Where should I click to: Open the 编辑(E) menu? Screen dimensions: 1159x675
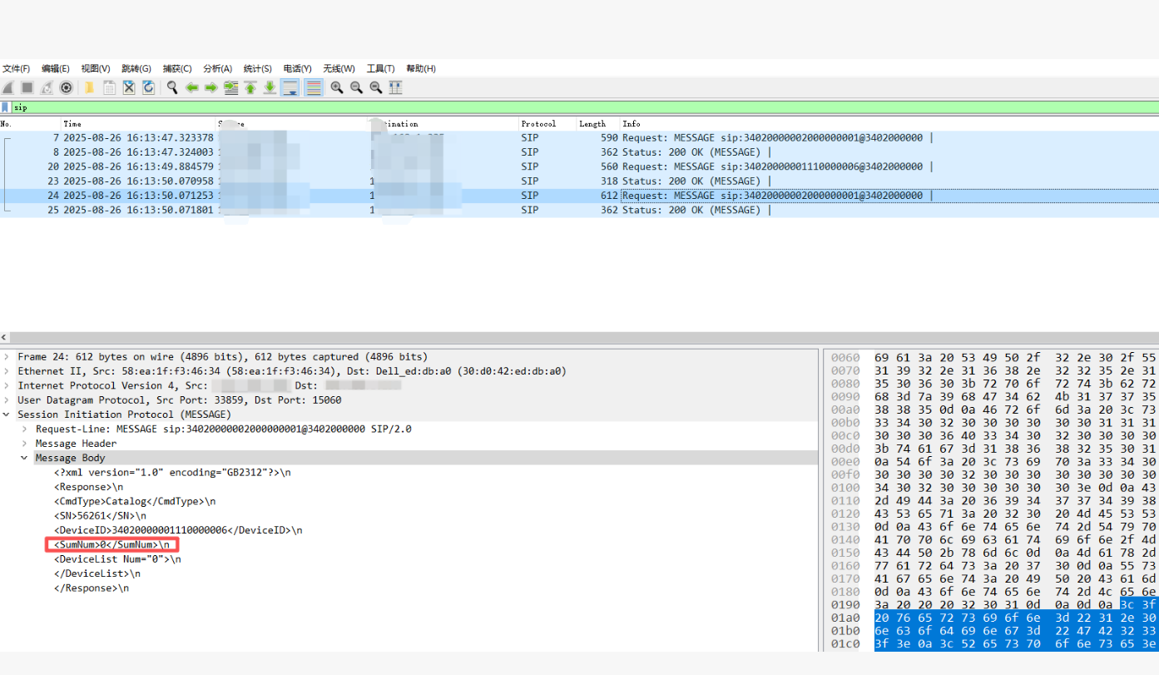[x=56, y=68]
